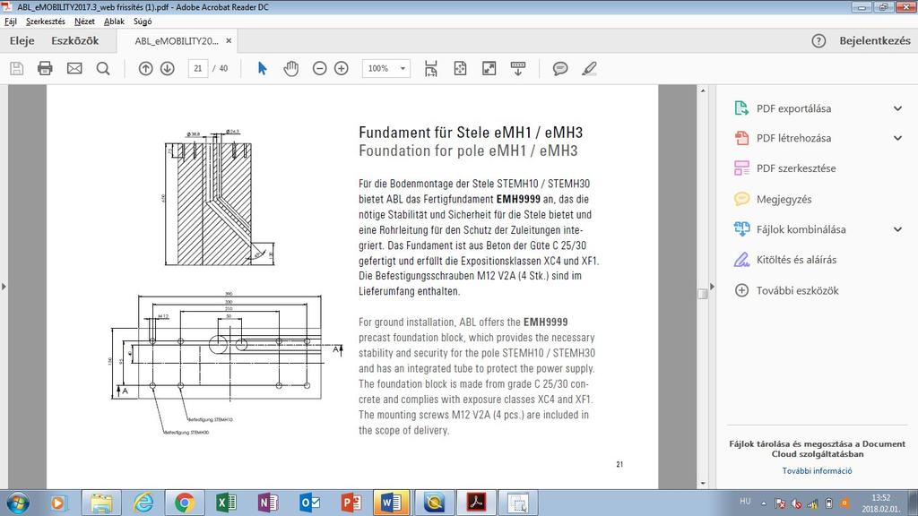Switch to the Eszközök tab
Viewport: 918px width, 516px height.
pos(75,41)
